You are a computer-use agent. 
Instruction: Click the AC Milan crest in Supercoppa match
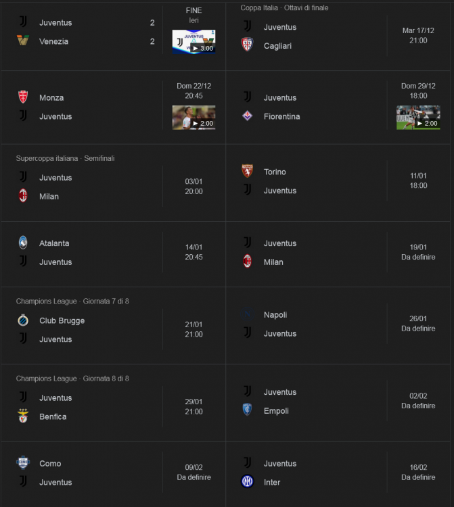(23, 195)
